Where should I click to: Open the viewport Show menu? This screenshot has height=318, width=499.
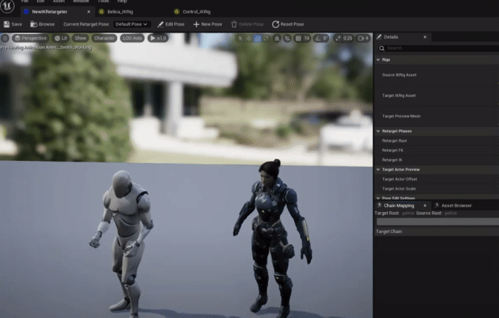point(81,38)
